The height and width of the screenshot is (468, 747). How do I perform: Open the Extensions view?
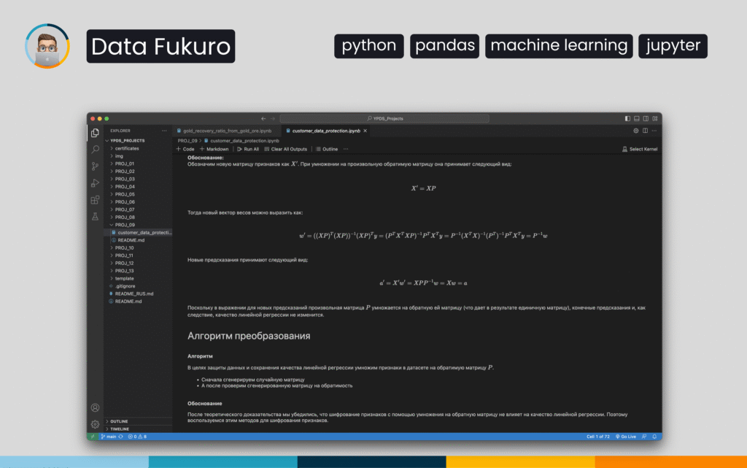(95, 199)
